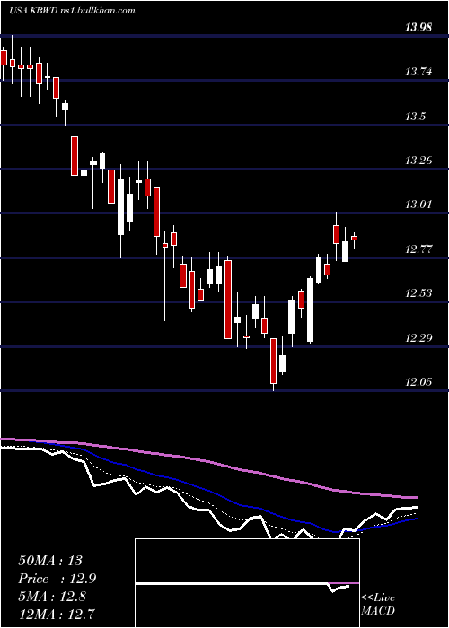Screen dimensions: 449x628
Task: Click the 12.29 price axis label
Action: [x=418, y=338]
